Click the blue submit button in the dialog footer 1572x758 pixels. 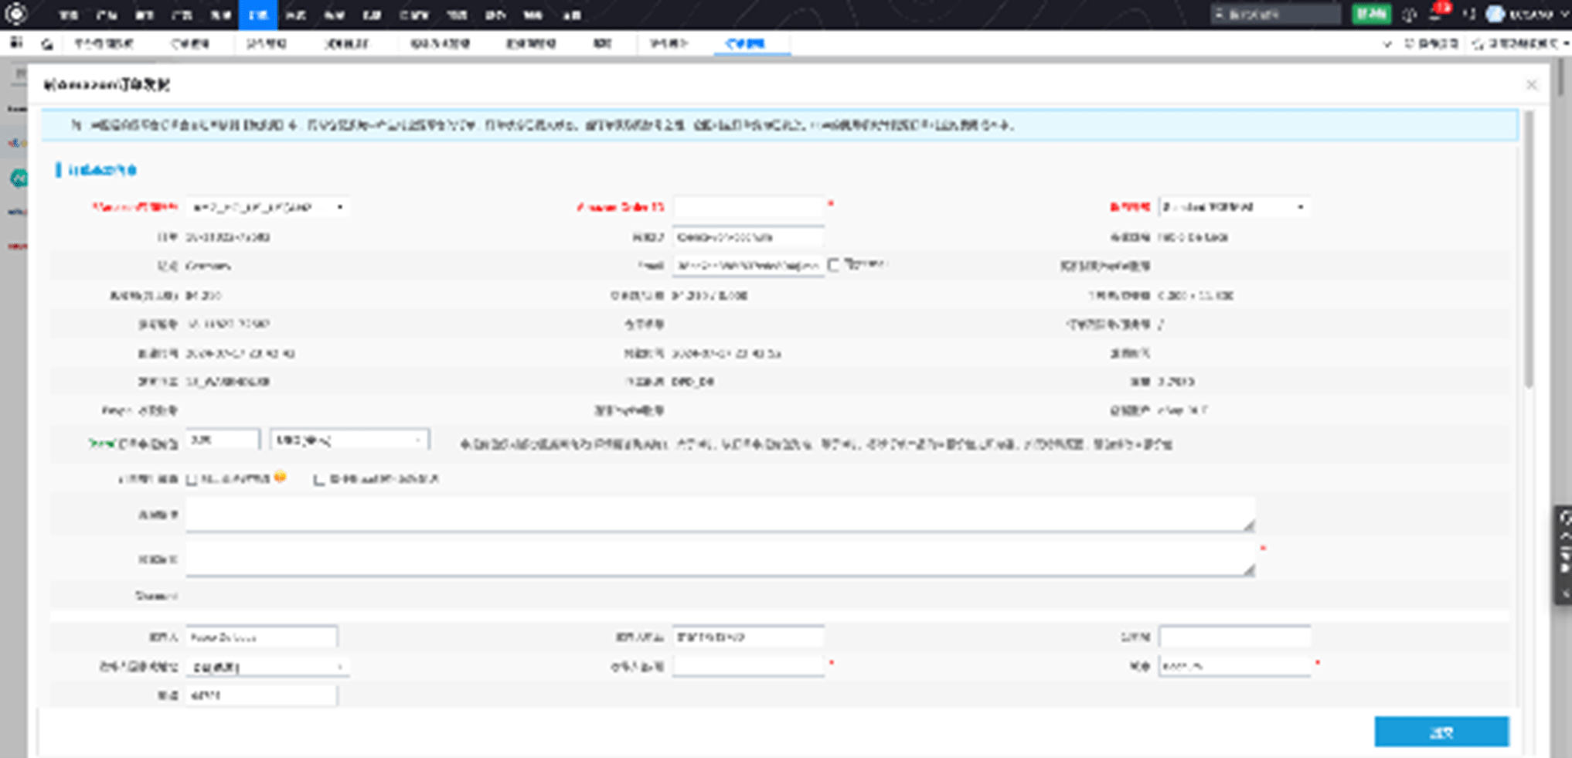point(1441,732)
